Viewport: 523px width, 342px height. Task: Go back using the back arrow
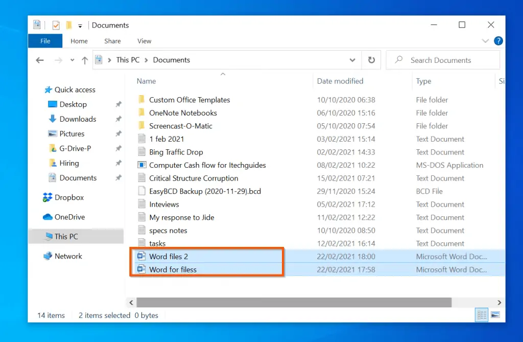[x=40, y=60]
